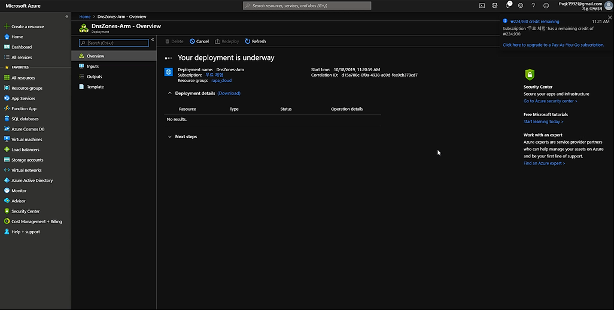This screenshot has width=614, height=310.
Task: Open portal settings gear
Action: coord(521,5)
